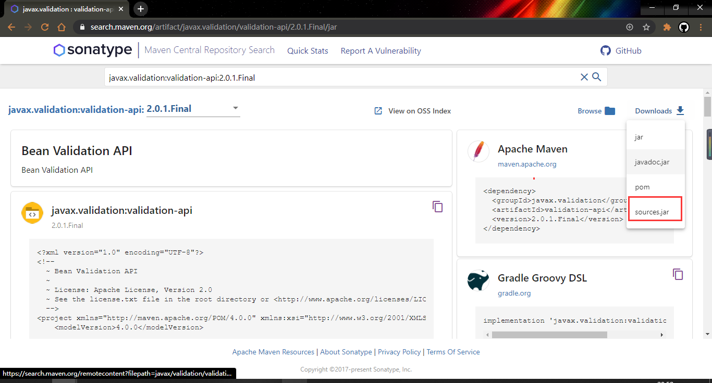Click the yellow artifact folder icon
Viewport: 712px width, 383px height.
click(32, 213)
